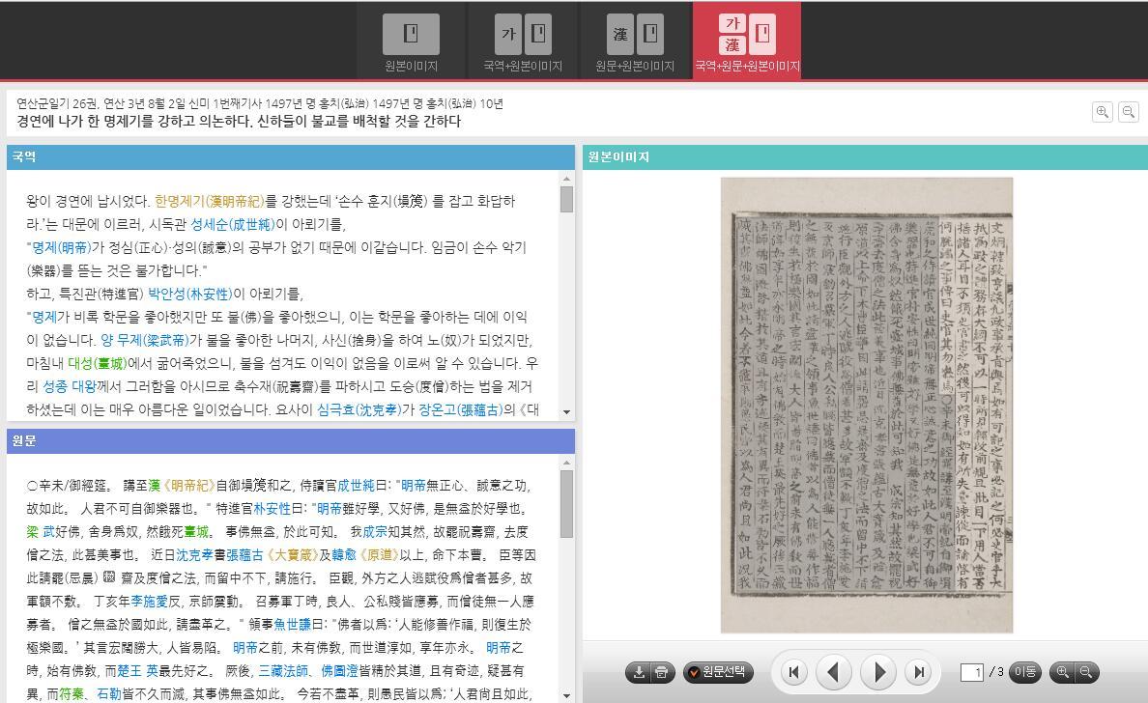Go back to the previous scanned page
Viewport: 1148px width, 703px height.
pos(835,673)
